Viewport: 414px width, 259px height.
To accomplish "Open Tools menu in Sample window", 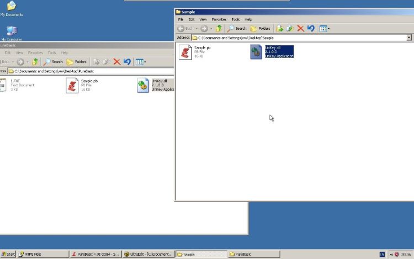I will pyautogui.click(x=236, y=19).
